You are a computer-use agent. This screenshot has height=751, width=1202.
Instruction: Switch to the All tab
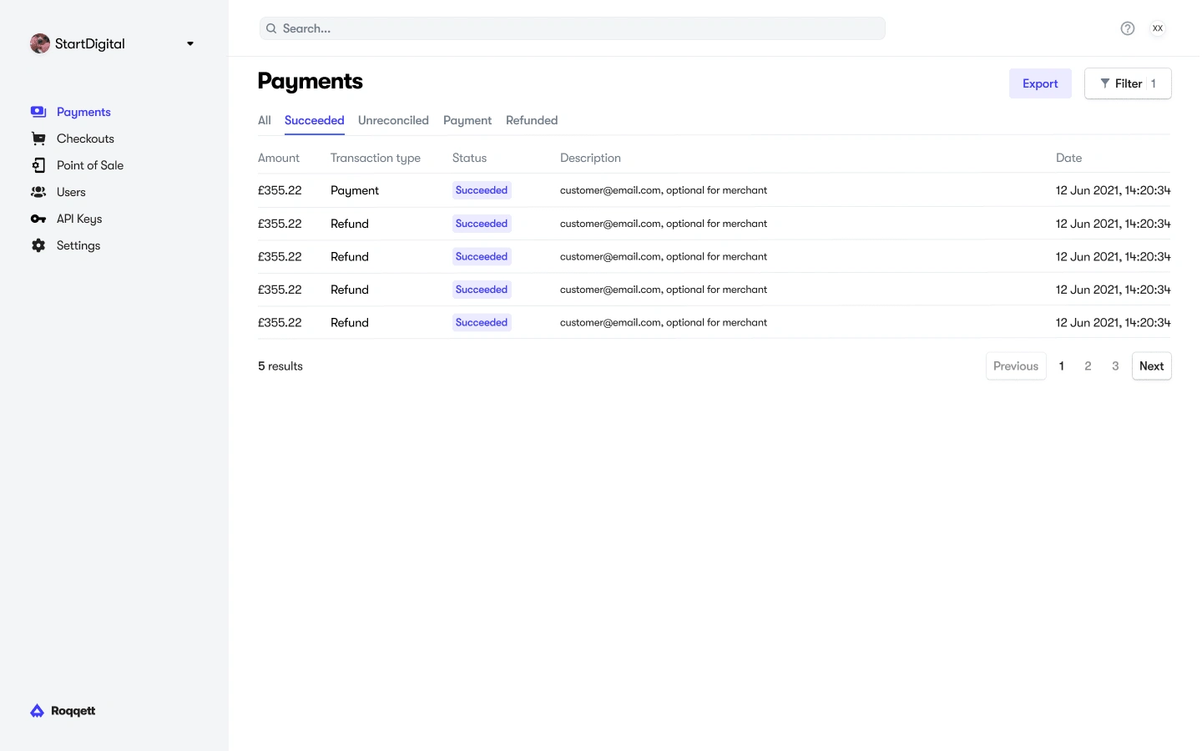click(265, 120)
